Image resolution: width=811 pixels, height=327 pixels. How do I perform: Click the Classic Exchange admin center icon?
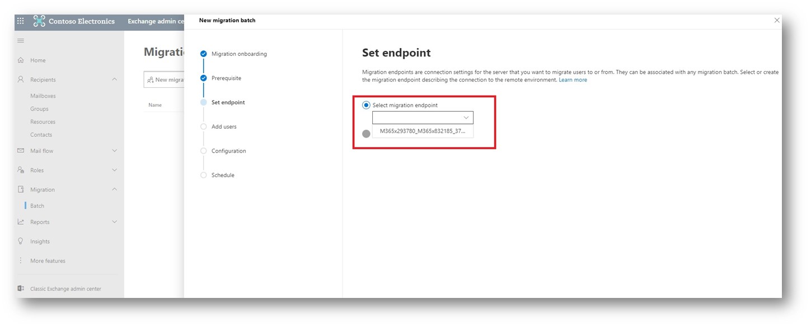(21, 288)
